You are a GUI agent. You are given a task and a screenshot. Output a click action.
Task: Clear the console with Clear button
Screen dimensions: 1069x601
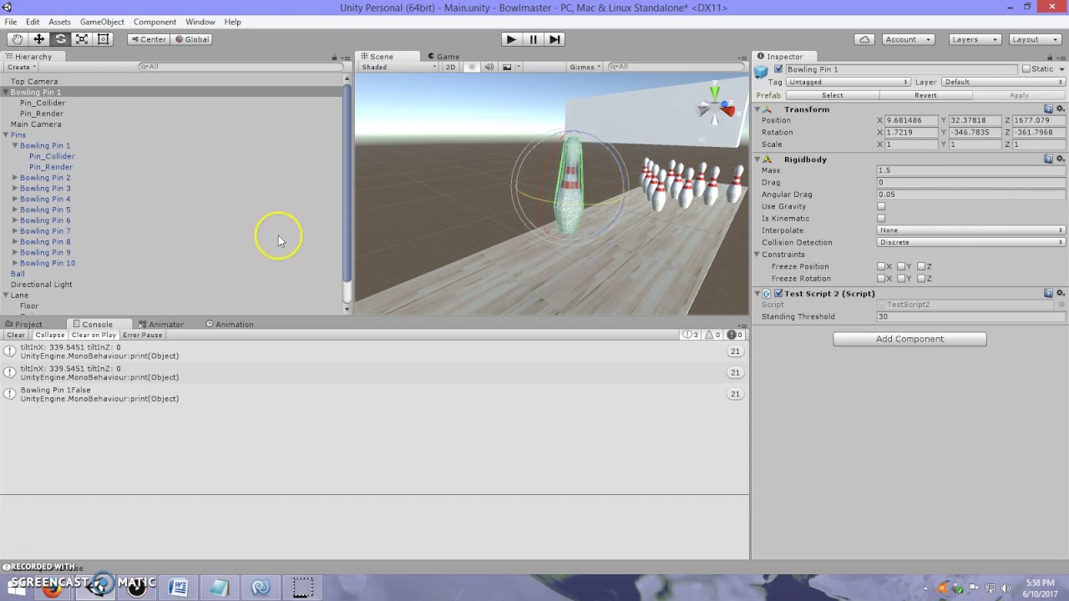16,335
